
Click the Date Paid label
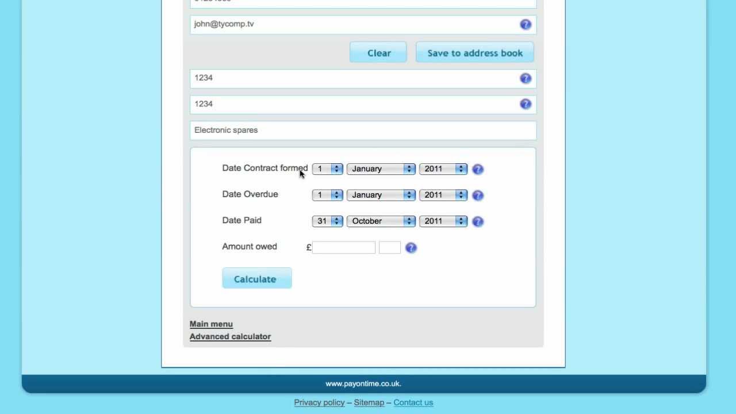click(241, 220)
